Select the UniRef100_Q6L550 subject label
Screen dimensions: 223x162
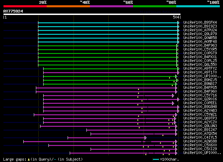(200, 65)
